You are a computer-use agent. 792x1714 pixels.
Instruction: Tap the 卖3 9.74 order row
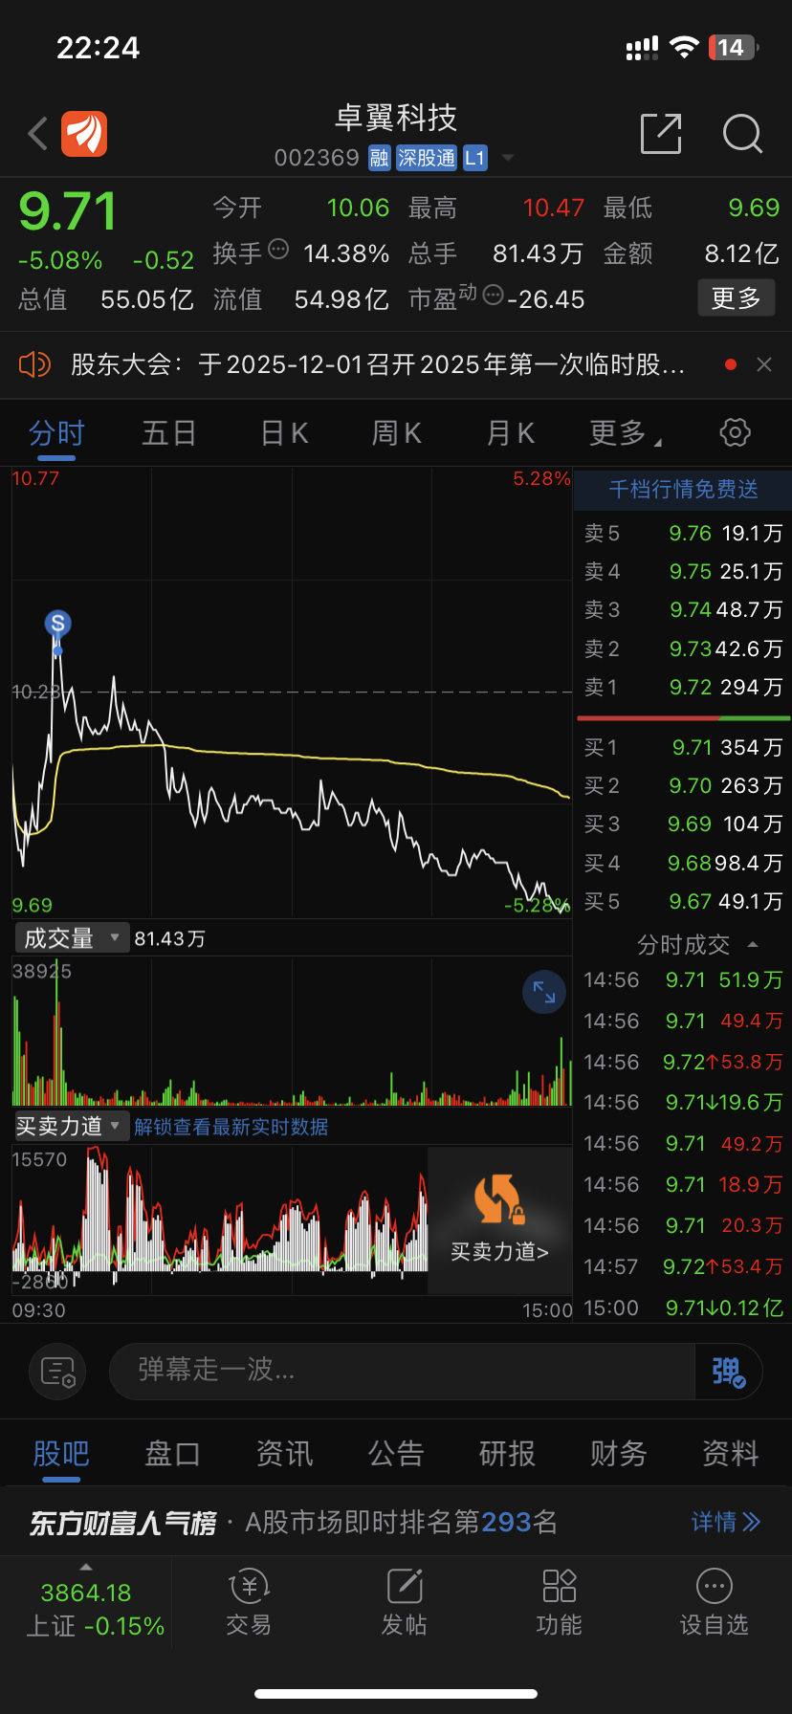click(x=683, y=609)
